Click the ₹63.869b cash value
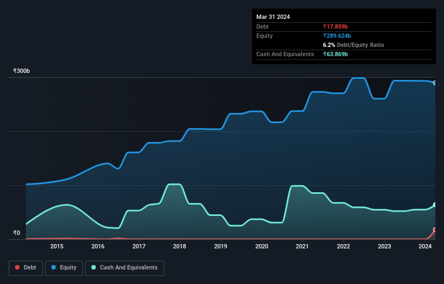The image size is (444, 284). pyautogui.click(x=335, y=54)
